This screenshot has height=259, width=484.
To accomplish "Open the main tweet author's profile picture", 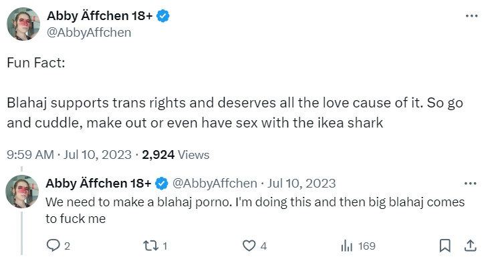I will pyautogui.click(x=23, y=24).
